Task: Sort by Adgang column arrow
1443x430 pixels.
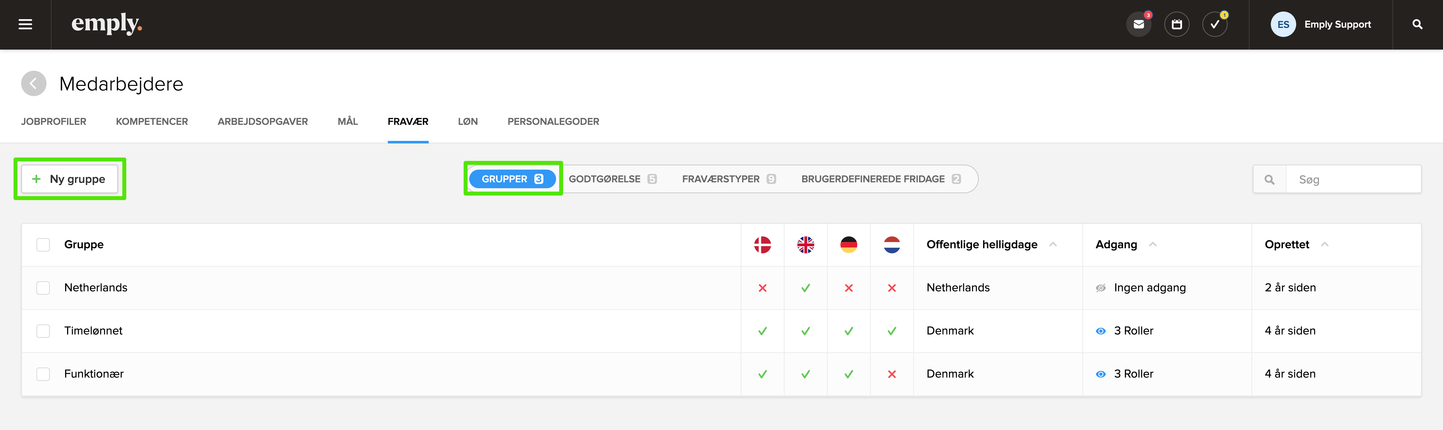Action: (x=1153, y=244)
